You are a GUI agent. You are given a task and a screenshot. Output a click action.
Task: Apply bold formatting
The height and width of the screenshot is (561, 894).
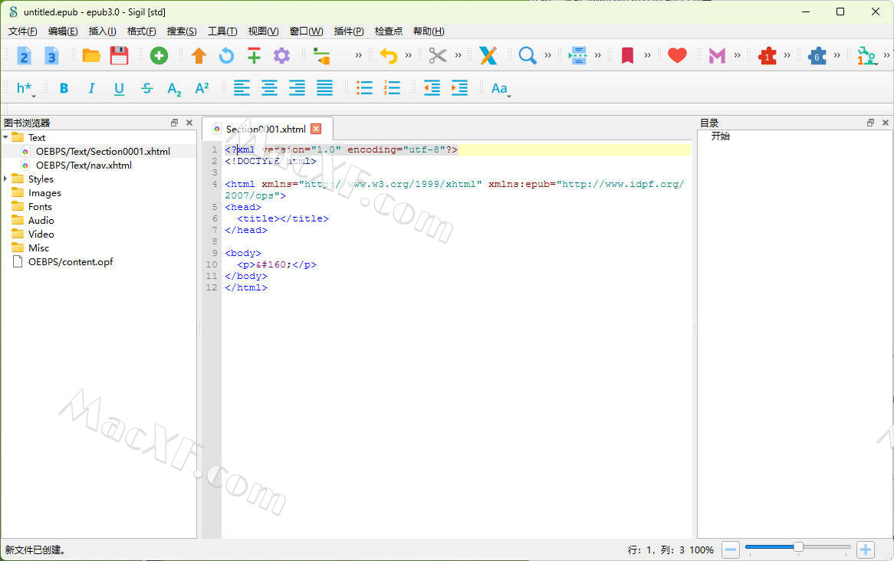(64, 88)
